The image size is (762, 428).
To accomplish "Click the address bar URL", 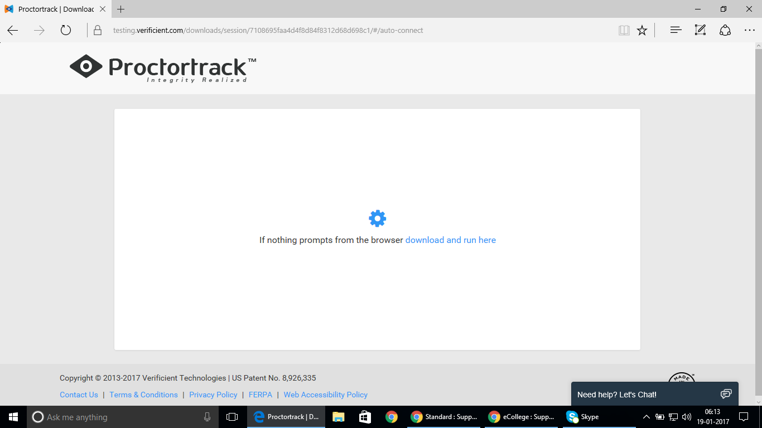I will coord(268,30).
